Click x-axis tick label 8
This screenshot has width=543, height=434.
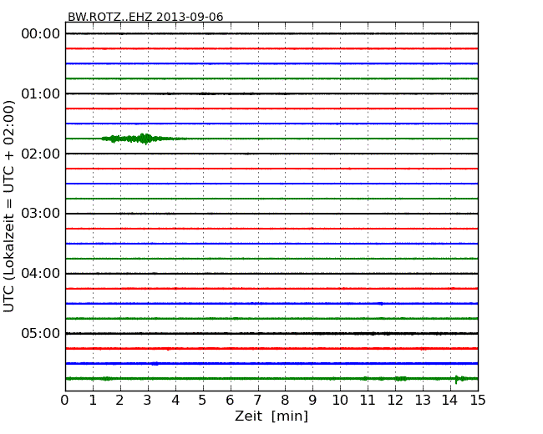click(x=285, y=401)
